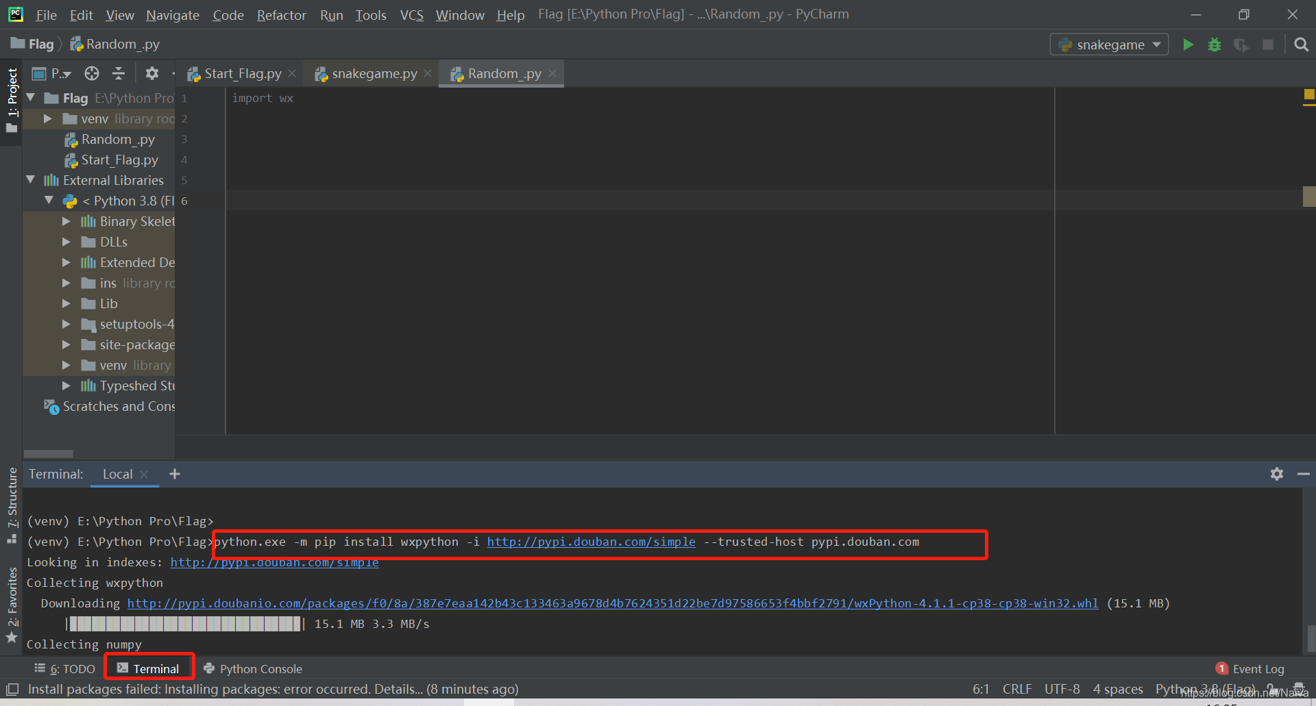1316x706 pixels.
Task: Open the Looking in indexes URL link
Action: click(274, 562)
